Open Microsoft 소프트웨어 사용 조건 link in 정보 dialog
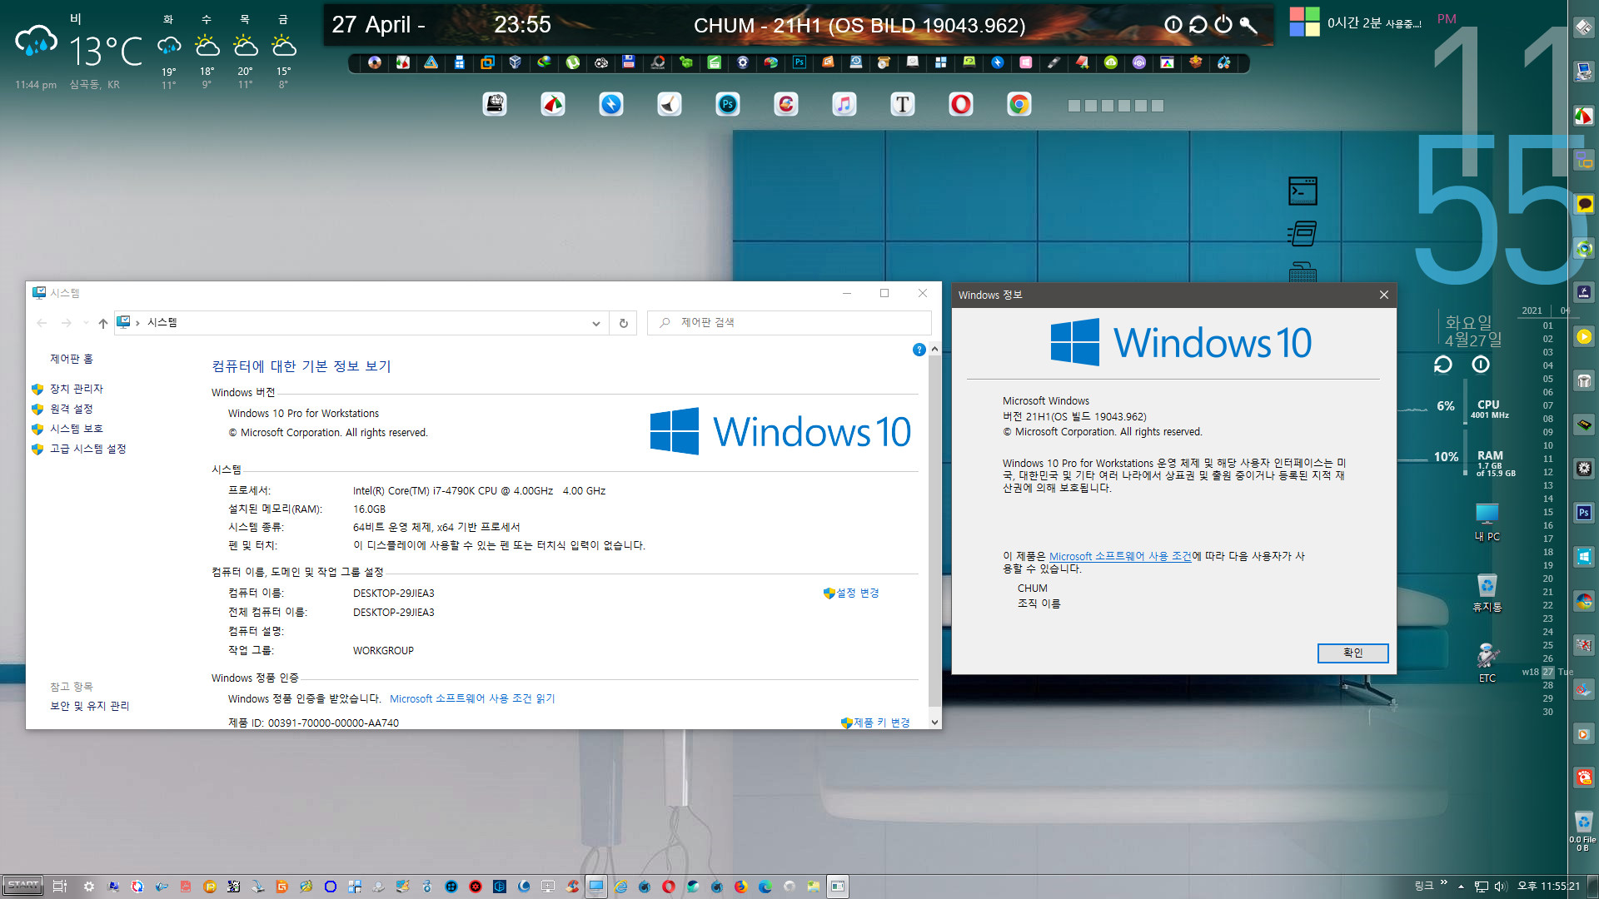Screen dimensions: 1599x899 (x=1120, y=556)
